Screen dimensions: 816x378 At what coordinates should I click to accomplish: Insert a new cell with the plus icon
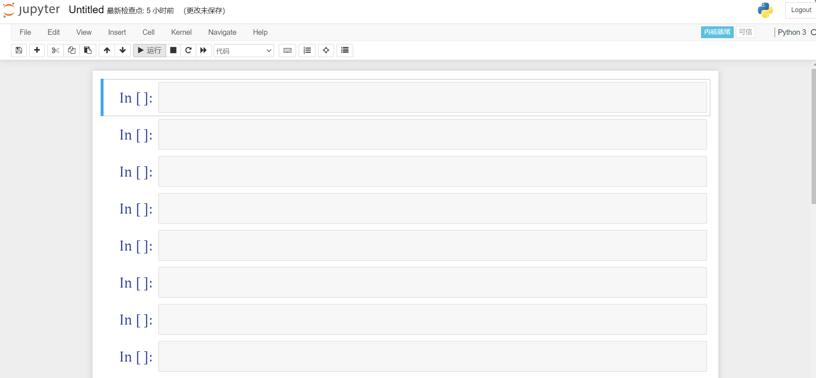click(37, 50)
